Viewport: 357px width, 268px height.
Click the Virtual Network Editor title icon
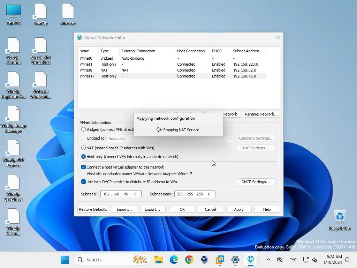pyautogui.click(x=79, y=37)
